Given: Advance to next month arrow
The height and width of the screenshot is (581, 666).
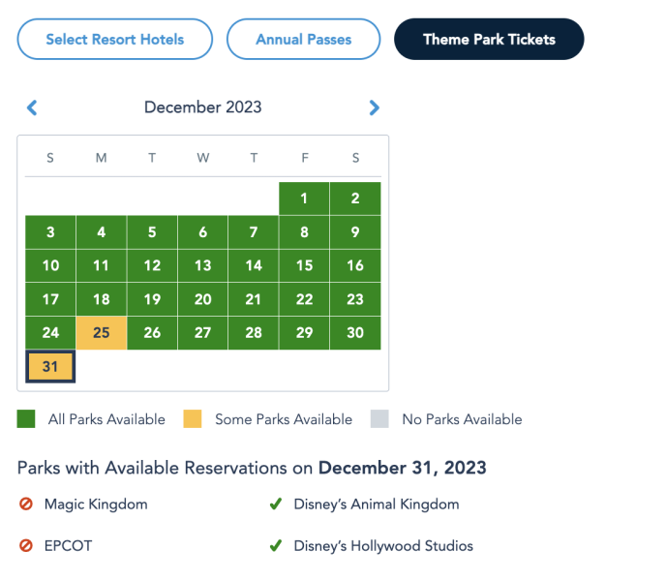Looking at the screenshot, I should [375, 107].
